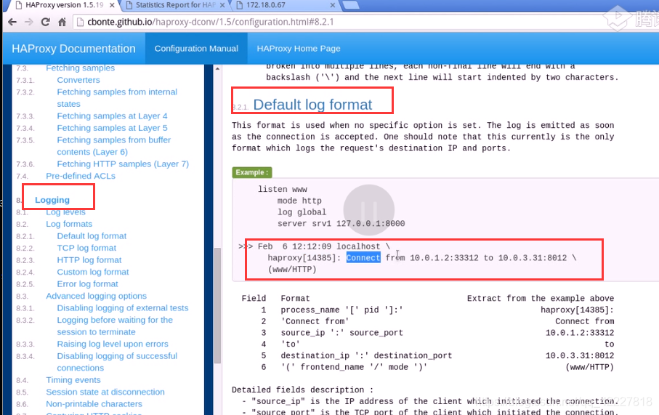The width and height of the screenshot is (659, 415).
Task: Open the Logging chapter link
Action: (x=52, y=200)
